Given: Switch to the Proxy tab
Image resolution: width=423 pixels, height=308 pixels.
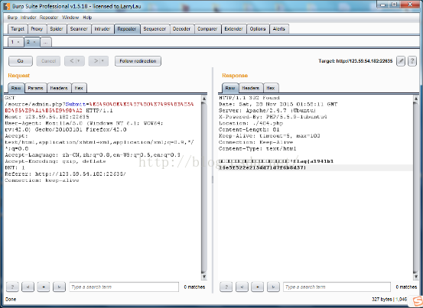Looking at the screenshot, I should point(37,29).
